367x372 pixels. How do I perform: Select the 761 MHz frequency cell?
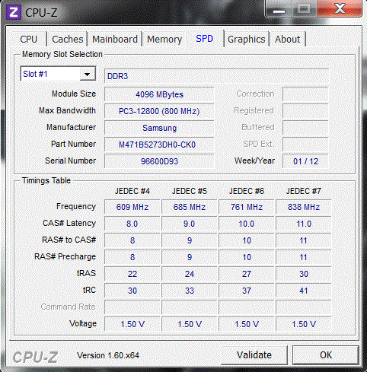point(247,207)
